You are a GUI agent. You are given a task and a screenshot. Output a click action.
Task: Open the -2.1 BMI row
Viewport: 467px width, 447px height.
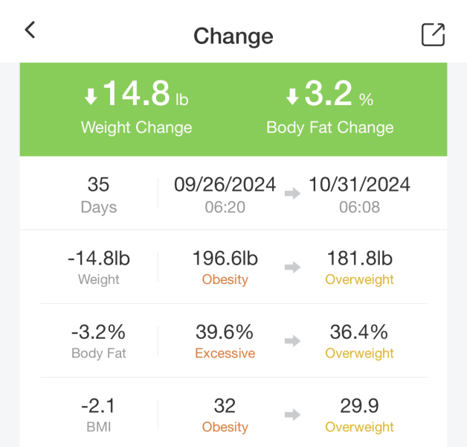pos(98,414)
